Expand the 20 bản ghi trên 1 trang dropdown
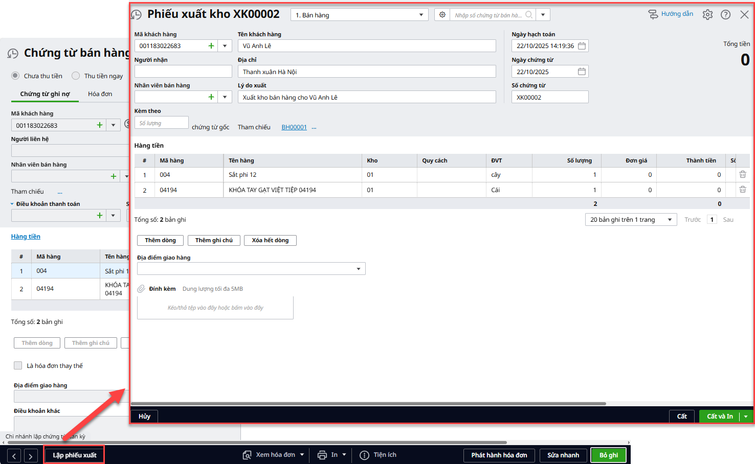 [x=631, y=220]
